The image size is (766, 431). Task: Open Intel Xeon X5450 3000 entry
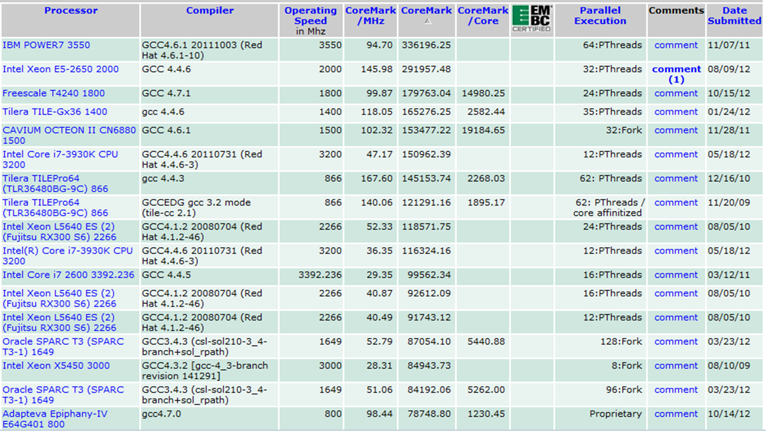coord(56,366)
